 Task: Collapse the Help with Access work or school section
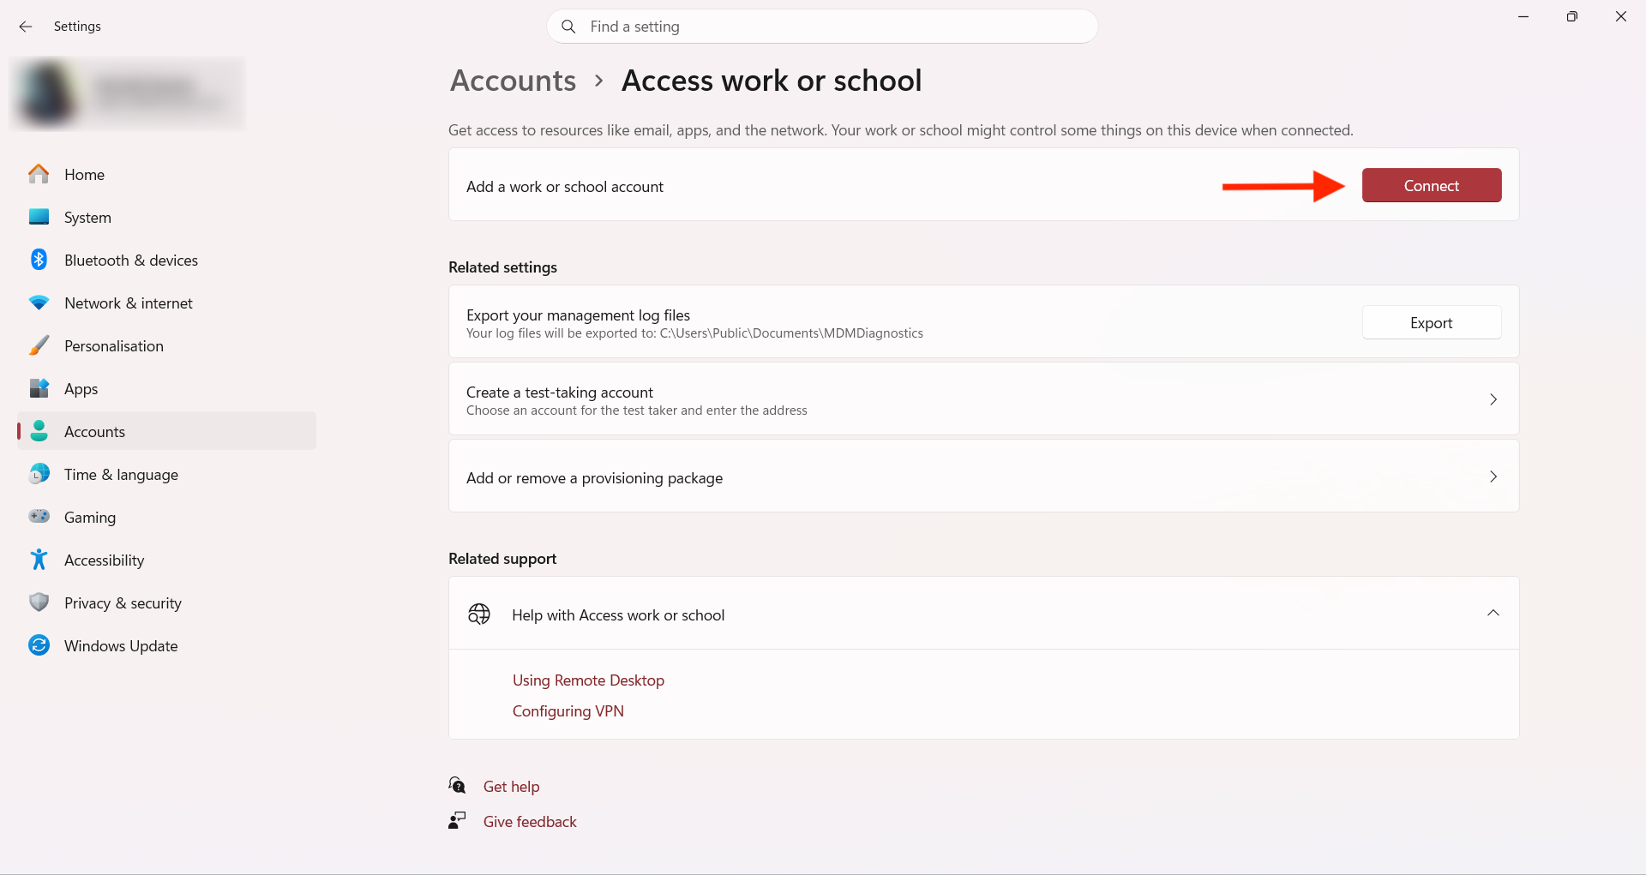[x=1493, y=614]
